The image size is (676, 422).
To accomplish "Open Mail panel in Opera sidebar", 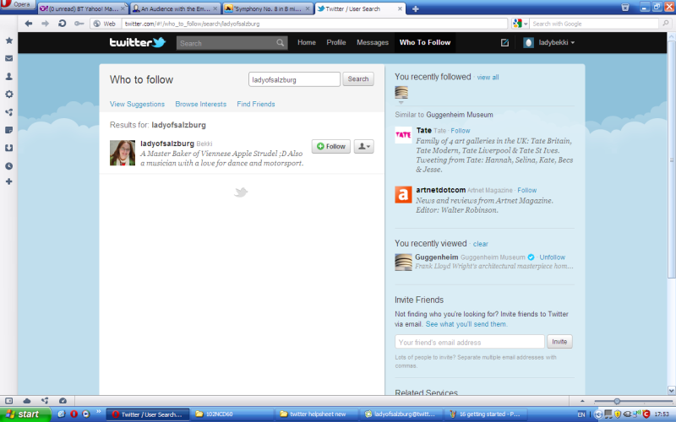I will (8, 58).
